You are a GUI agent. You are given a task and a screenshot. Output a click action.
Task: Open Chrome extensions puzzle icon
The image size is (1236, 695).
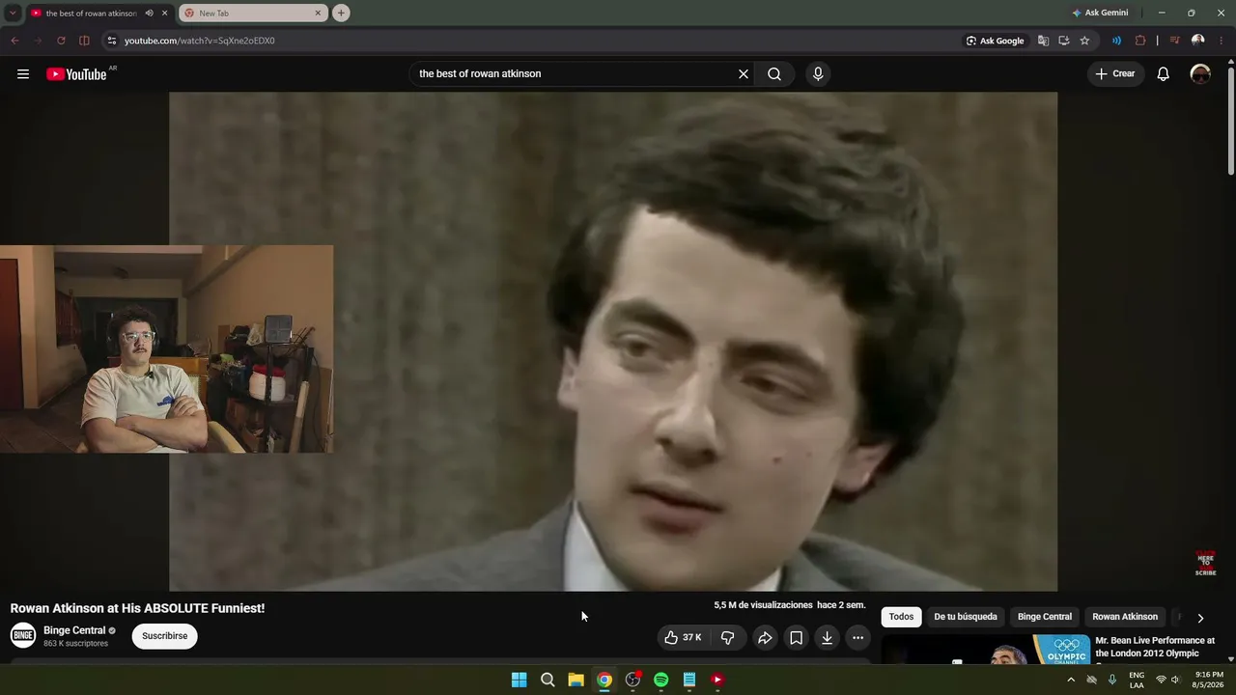coord(1140,41)
